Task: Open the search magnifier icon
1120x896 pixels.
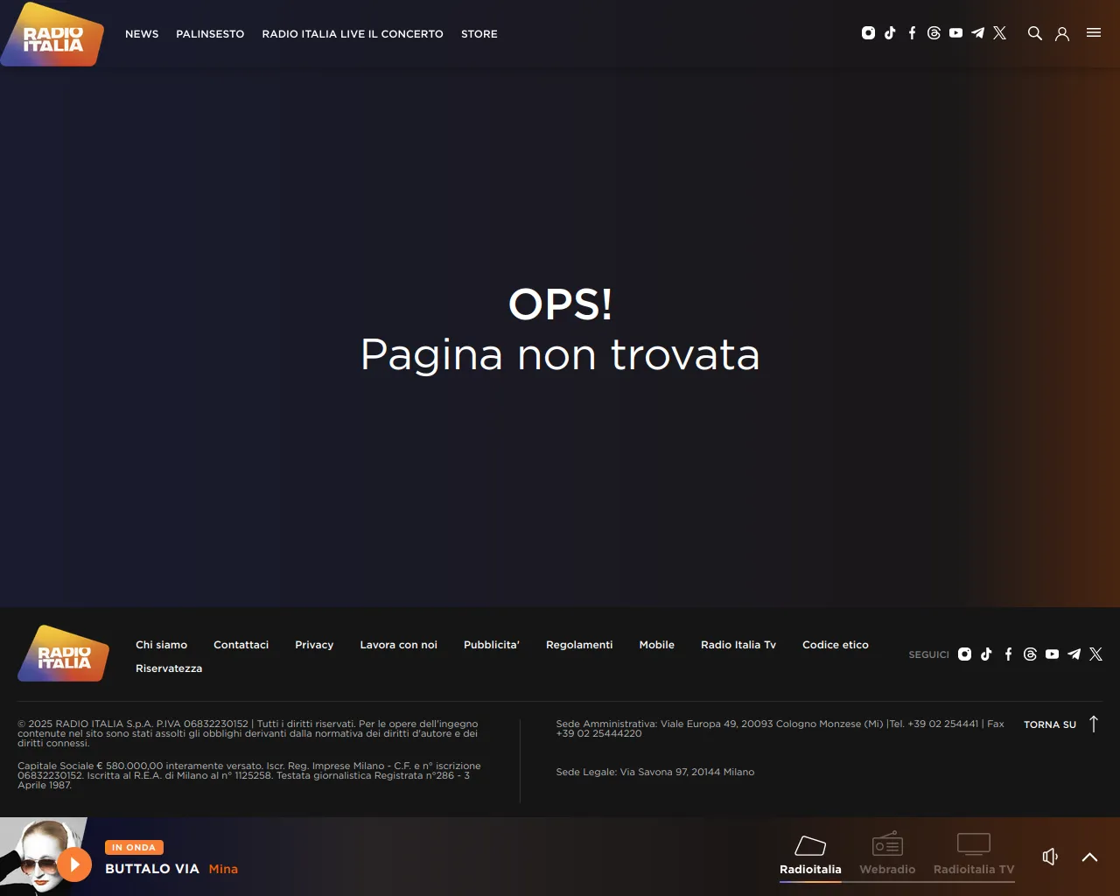Action: point(1034,33)
